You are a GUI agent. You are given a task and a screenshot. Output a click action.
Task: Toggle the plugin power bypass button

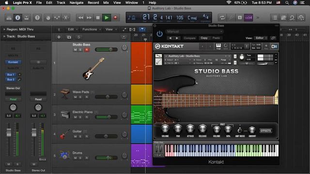(x=159, y=34)
